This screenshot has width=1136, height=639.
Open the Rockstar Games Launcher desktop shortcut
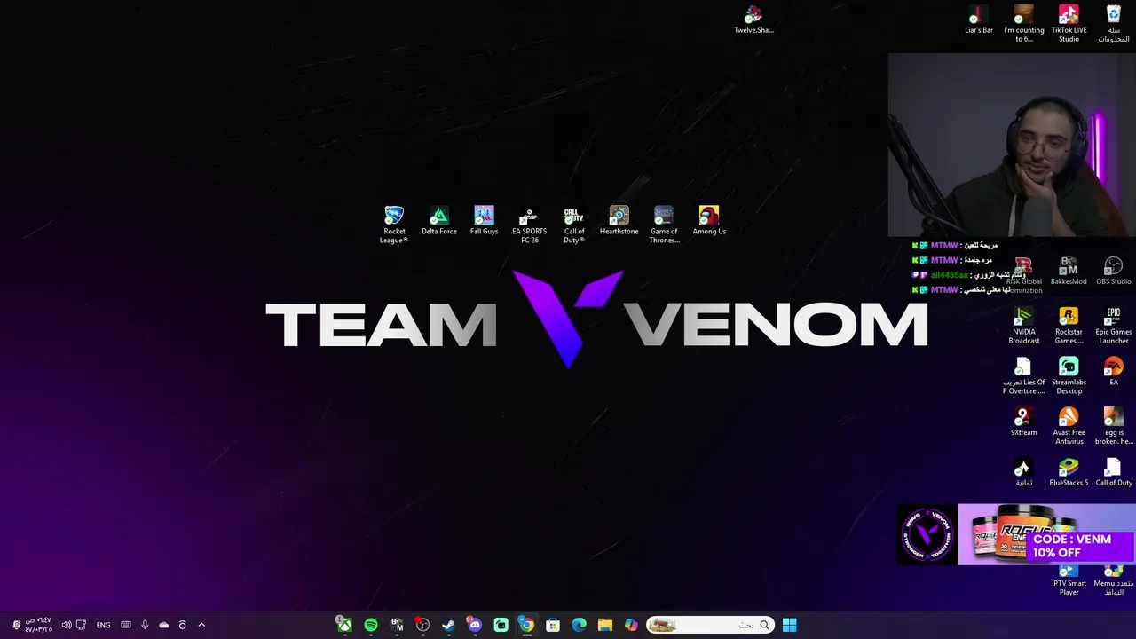(1069, 326)
